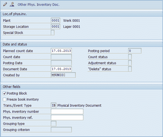Uncheck the Posting Block checkbox
This screenshot has width=163, height=137.
[x=5, y=93]
